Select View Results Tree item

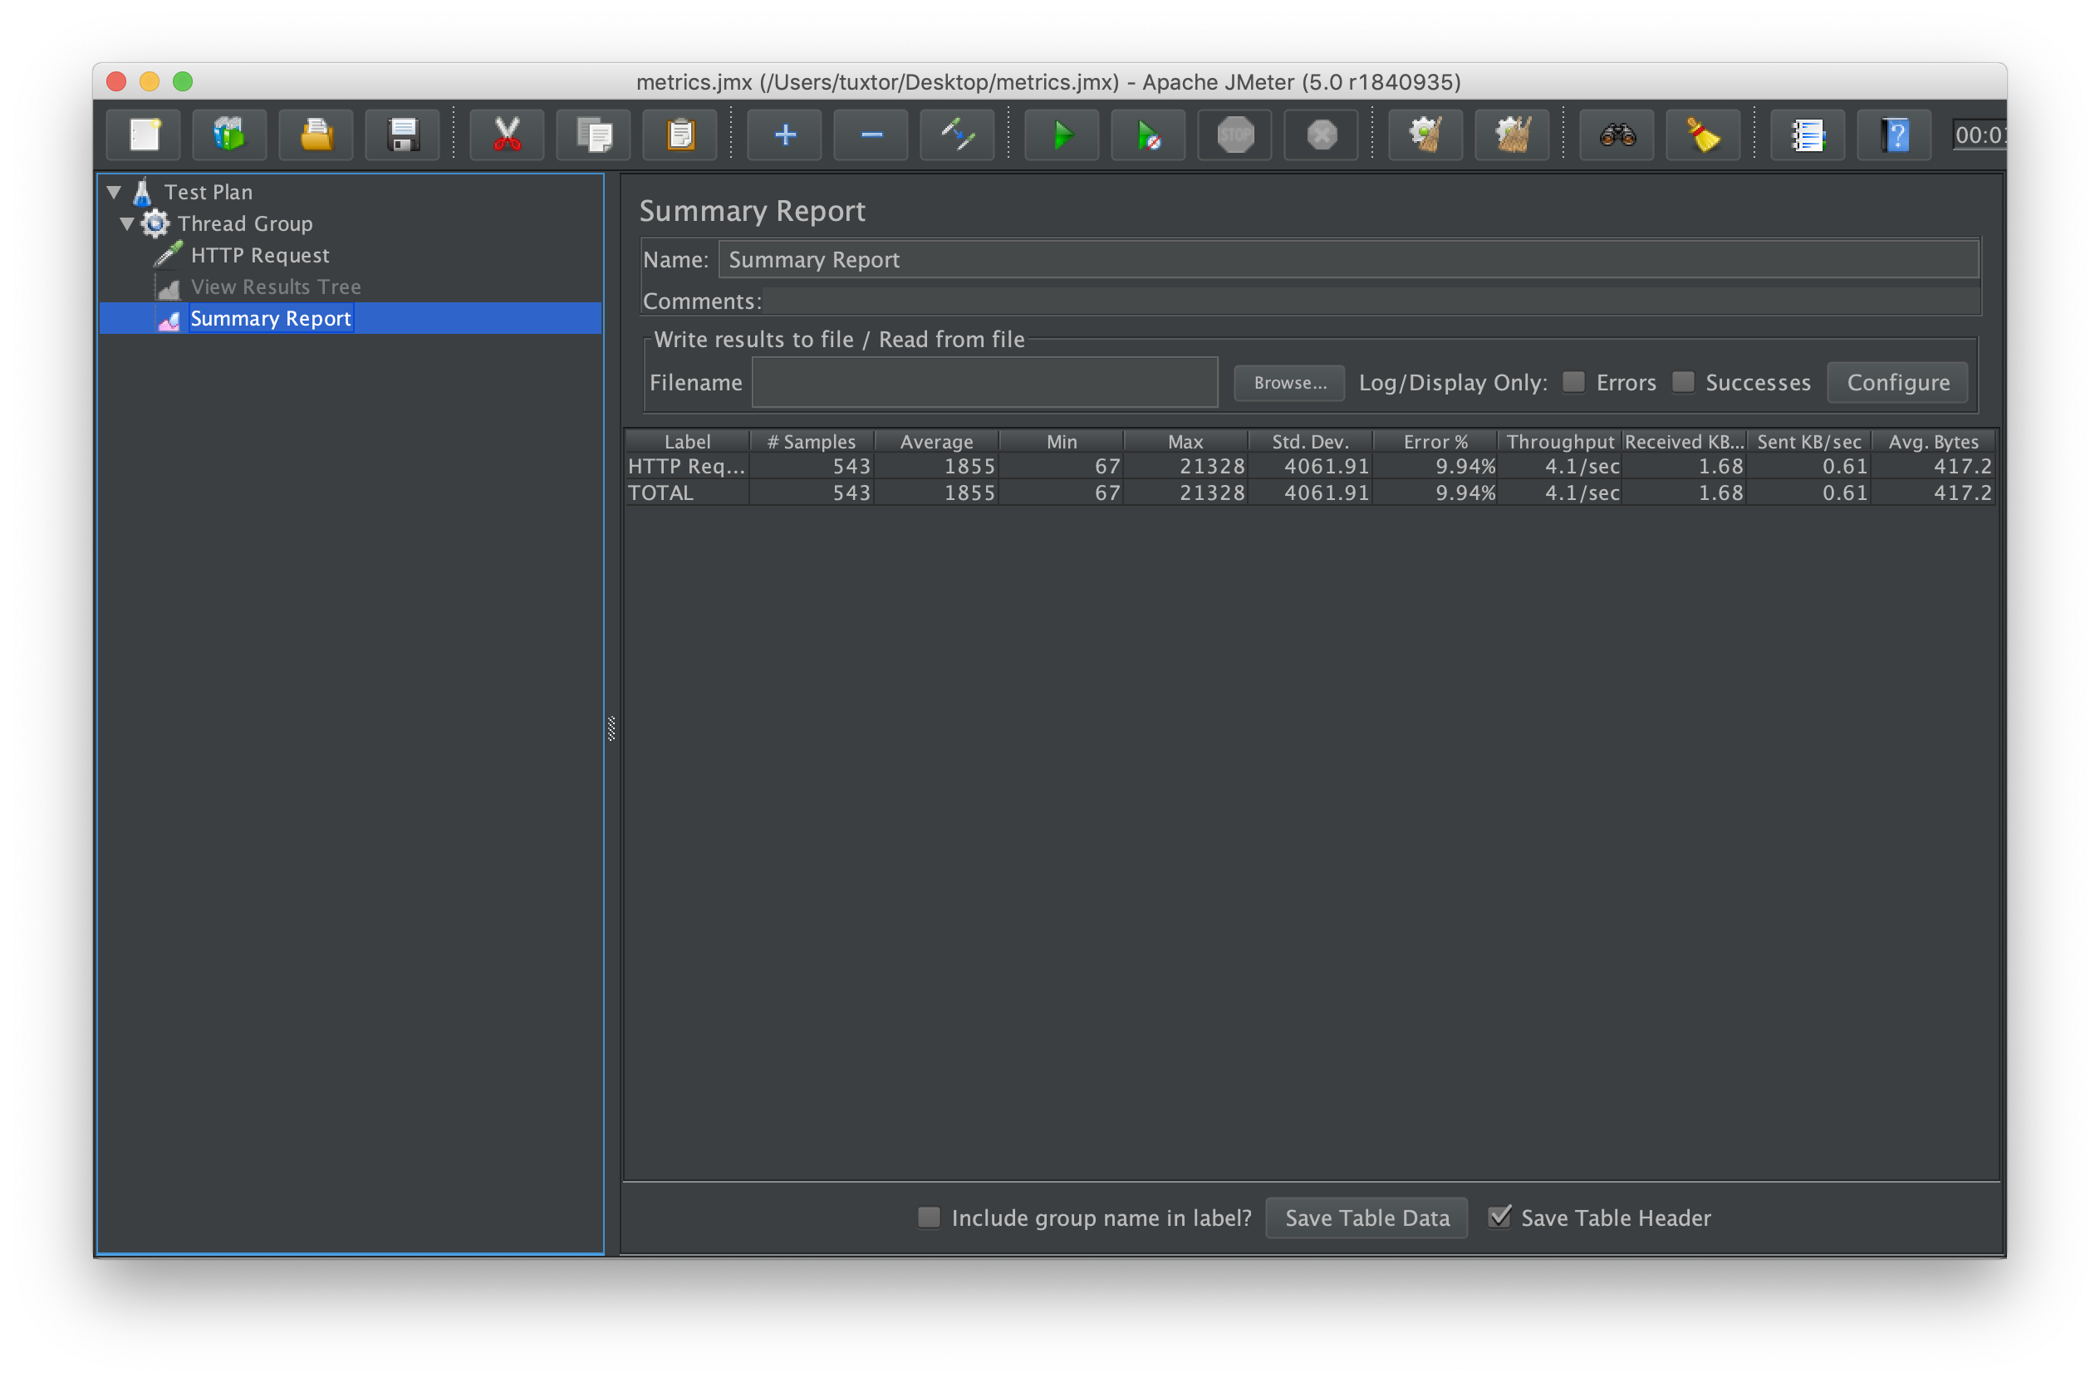tap(275, 287)
